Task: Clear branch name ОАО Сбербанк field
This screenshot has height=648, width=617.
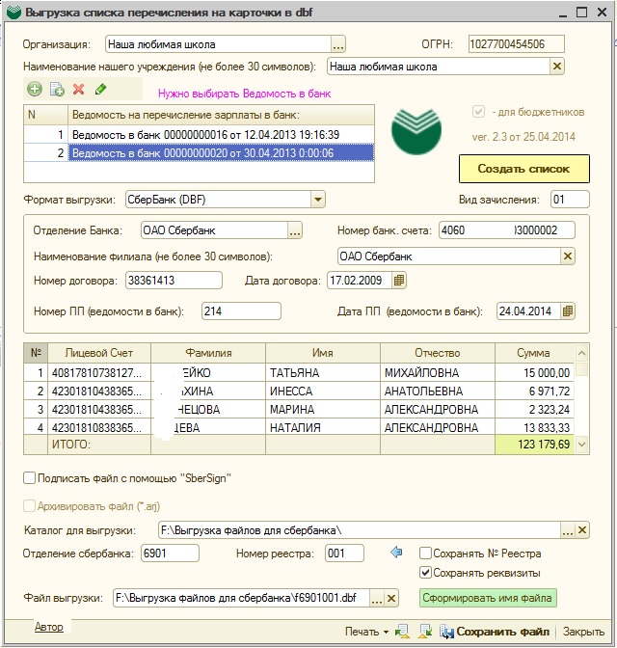Action: [x=568, y=256]
